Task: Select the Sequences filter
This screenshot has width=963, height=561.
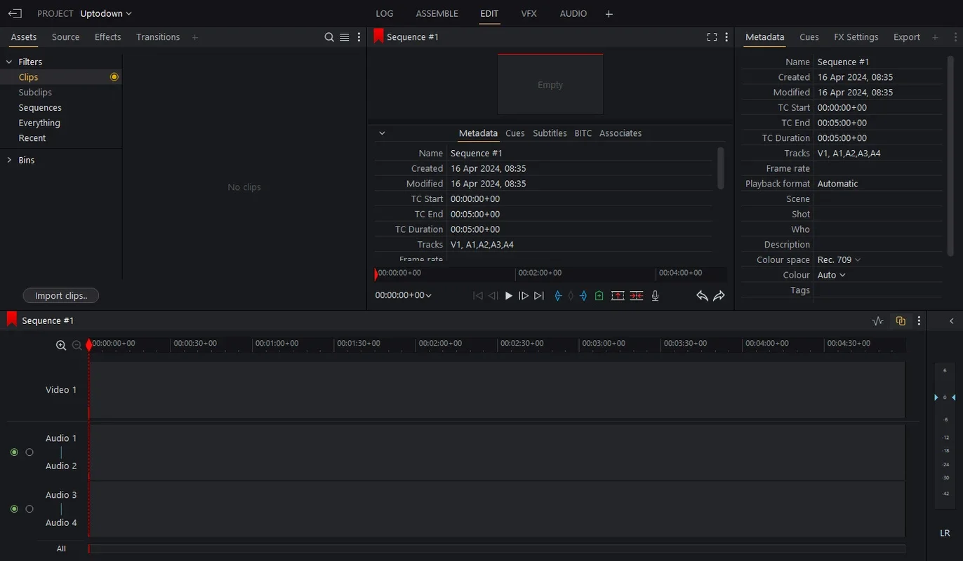Action: click(x=40, y=108)
